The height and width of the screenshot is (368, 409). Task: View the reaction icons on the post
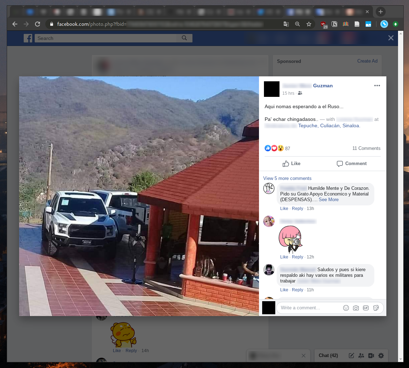pos(274,148)
